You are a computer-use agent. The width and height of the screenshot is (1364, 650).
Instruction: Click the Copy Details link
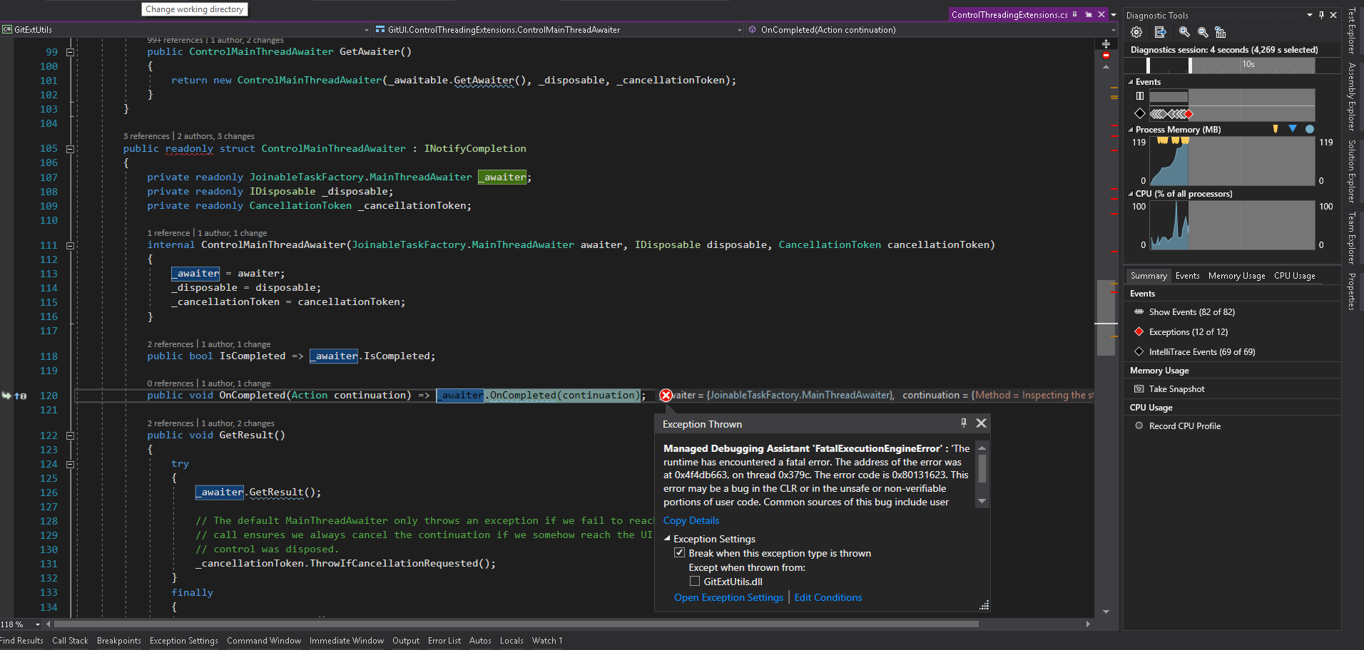click(691, 520)
